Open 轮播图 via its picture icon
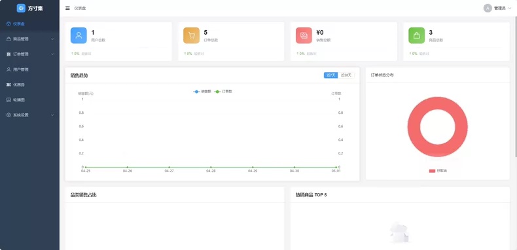 click(9, 100)
